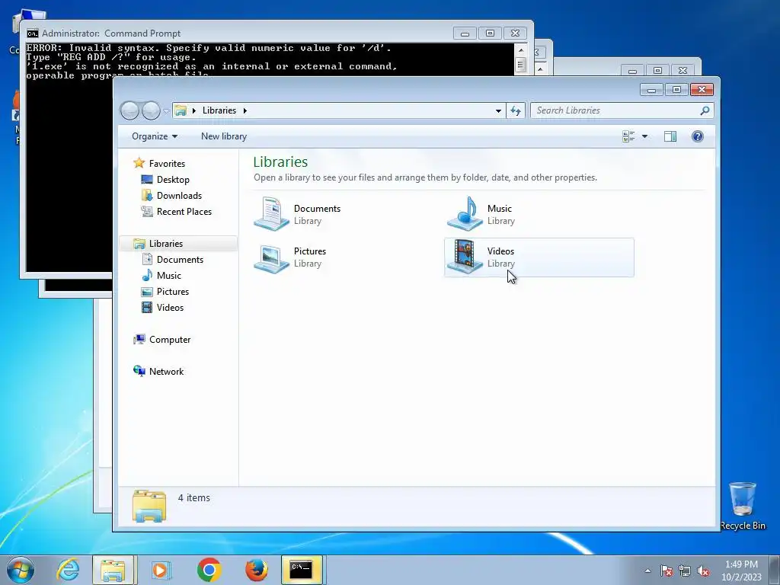780x585 pixels.
Task: Minimize the Libraries Explorer window
Action: (x=652, y=90)
